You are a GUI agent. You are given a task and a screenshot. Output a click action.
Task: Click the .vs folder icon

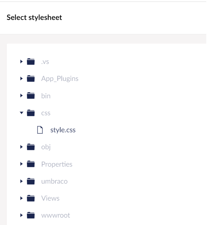click(x=31, y=62)
